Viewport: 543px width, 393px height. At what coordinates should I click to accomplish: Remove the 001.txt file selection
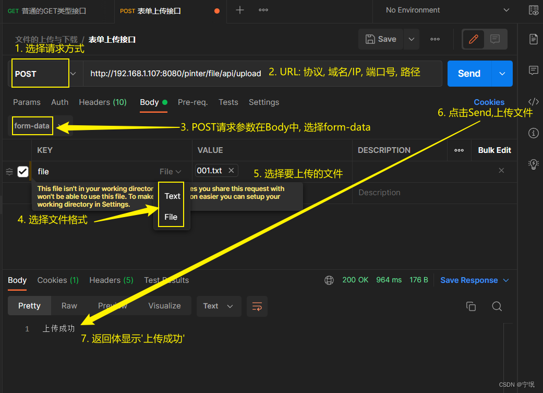[x=231, y=171]
